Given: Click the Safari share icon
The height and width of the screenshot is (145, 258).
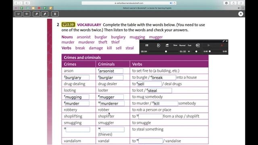Looking at the screenshot, I should click(x=233, y=3).
